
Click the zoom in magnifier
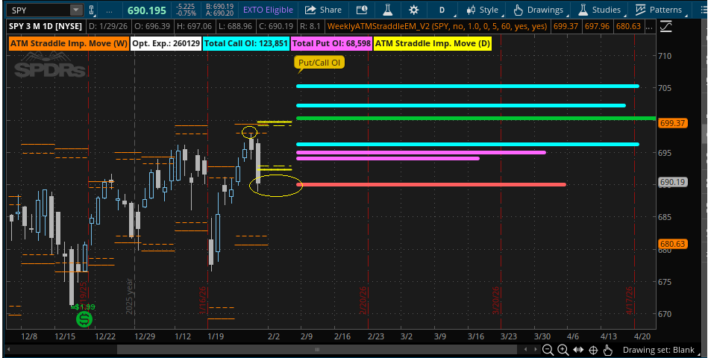click(x=563, y=350)
